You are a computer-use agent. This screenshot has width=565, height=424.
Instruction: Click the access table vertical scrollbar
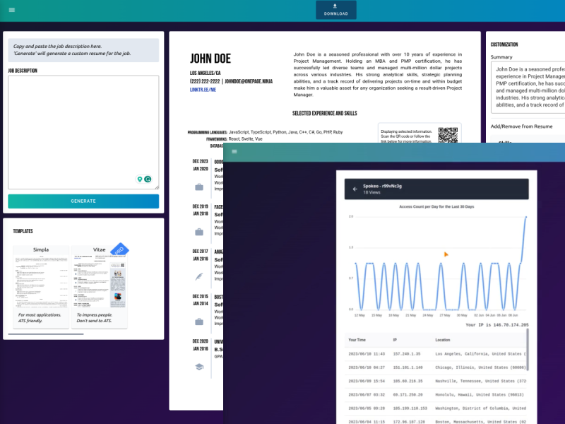(528, 350)
